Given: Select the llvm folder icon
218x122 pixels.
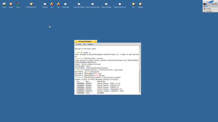Looking at the screenshot, I should click(133, 4).
